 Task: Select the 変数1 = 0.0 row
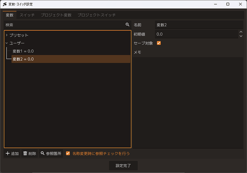[71, 51]
